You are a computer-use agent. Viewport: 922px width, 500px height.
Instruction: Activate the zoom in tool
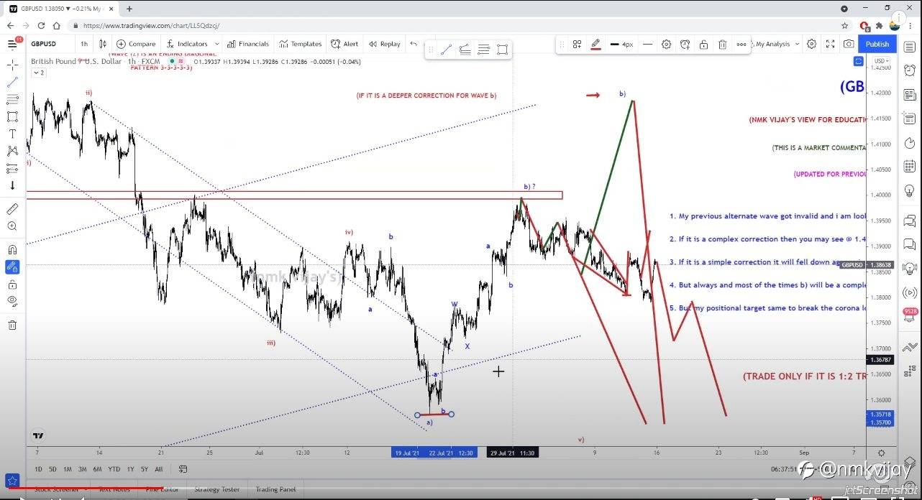coord(12,226)
